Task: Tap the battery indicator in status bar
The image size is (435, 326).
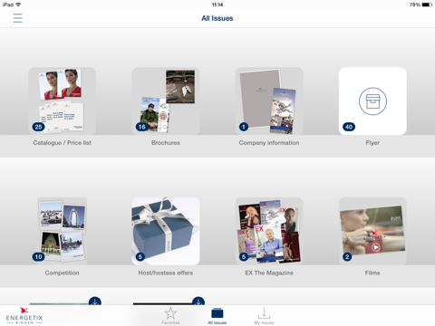Action: pos(427,5)
